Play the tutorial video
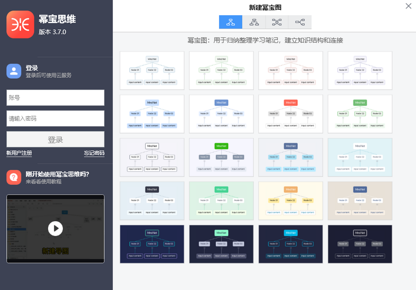The width and height of the screenshot is (416, 290). pyautogui.click(x=55, y=228)
